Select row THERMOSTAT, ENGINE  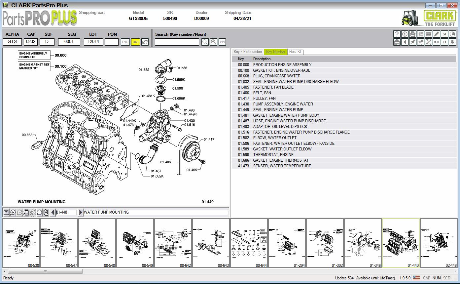point(344,155)
